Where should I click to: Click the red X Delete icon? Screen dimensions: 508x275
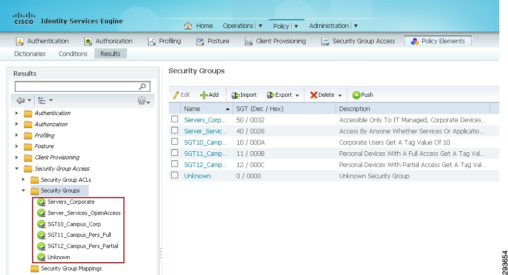(x=313, y=95)
